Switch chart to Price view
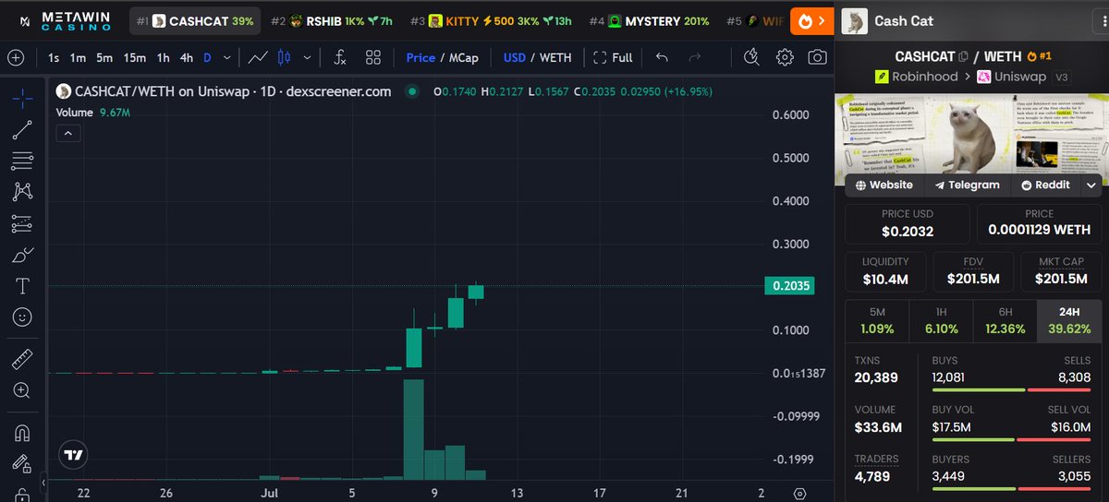This screenshot has width=1109, height=502. pyautogui.click(x=420, y=57)
